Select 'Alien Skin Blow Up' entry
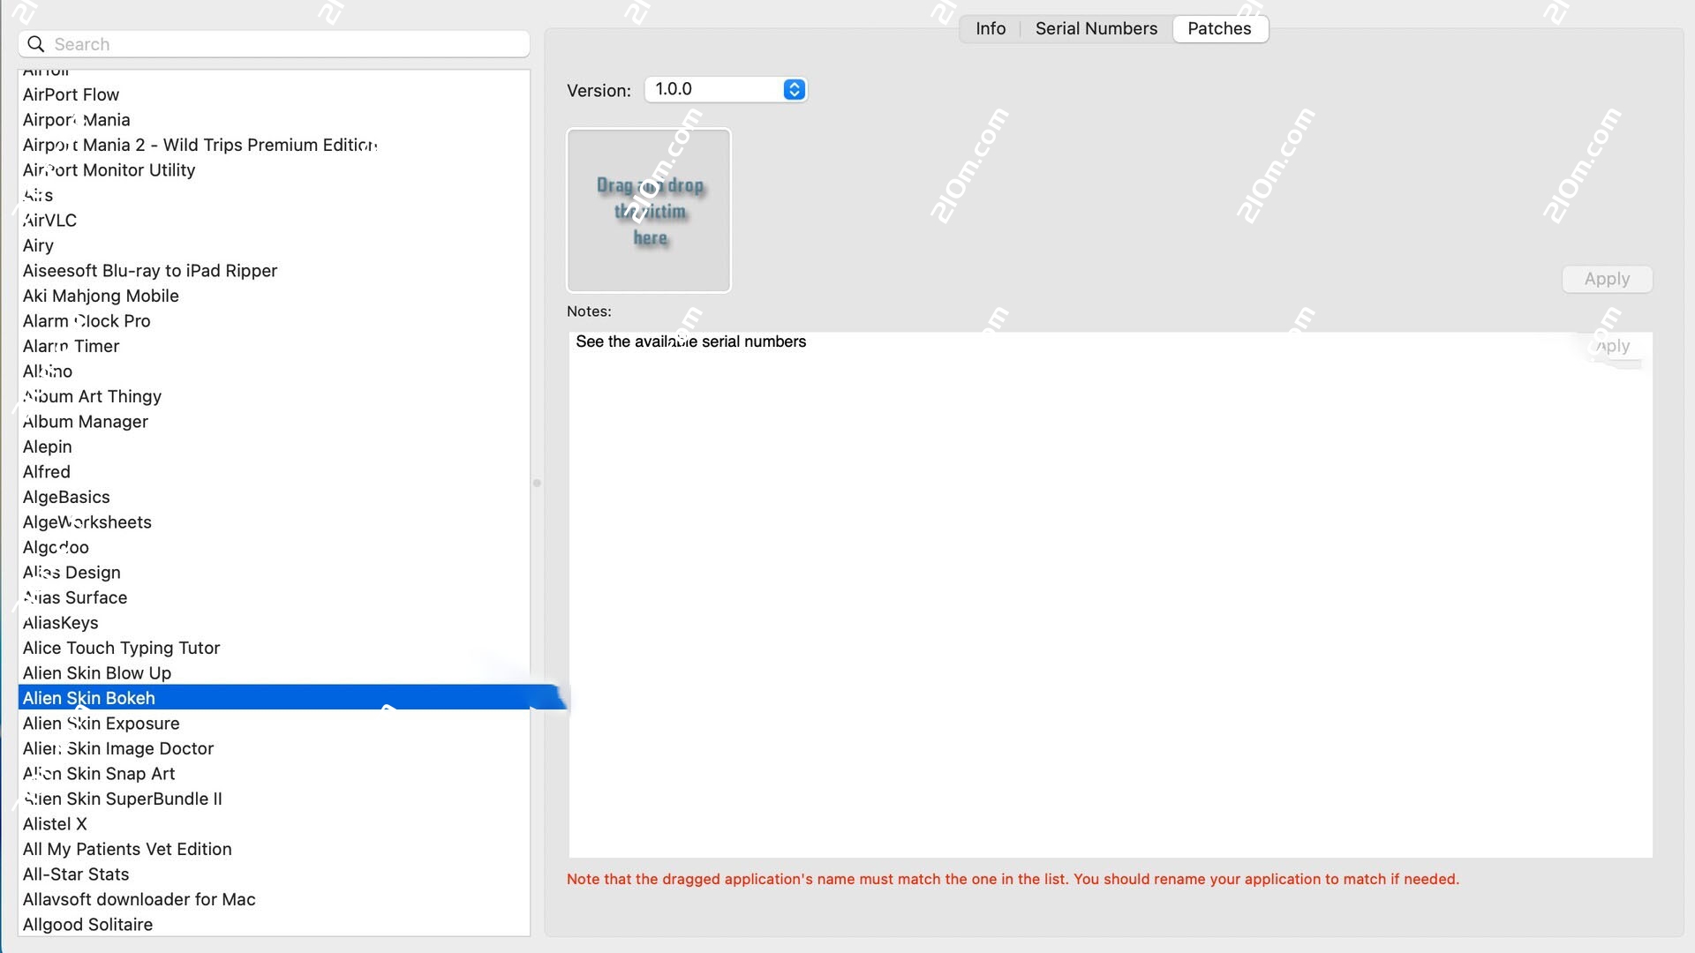1695x953 pixels. (274, 673)
